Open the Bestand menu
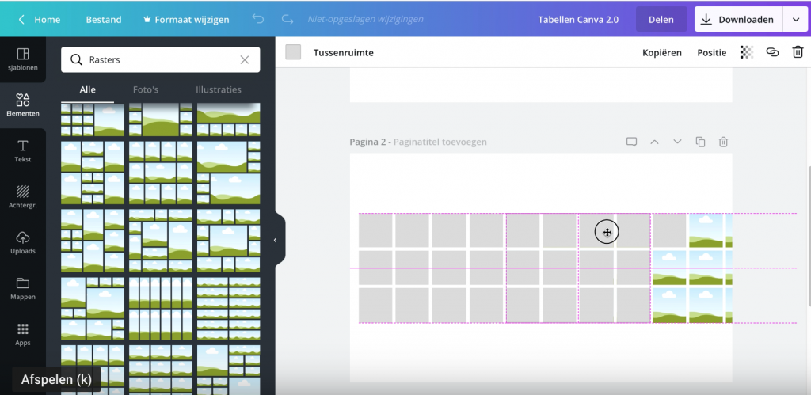The height and width of the screenshot is (395, 811). pyautogui.click(x=104, y=20)
